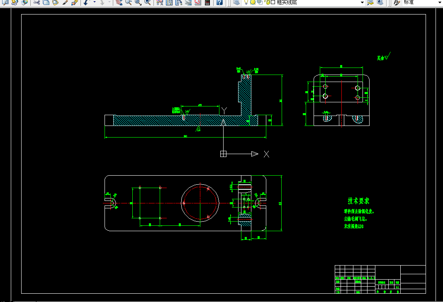Click the Layer Previous icon
The height and width of the screenshot is (302, 443).
pyautogui.click(x=380, y=2)
